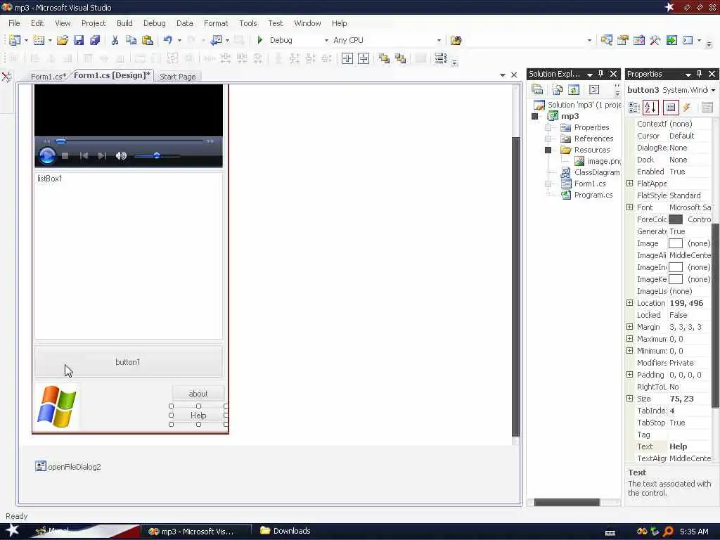Image resolution: width=720 pixels, height=540 pixels.
Task: Expand the Padding property
Action: pyautogui.click(x=629, y=375)
